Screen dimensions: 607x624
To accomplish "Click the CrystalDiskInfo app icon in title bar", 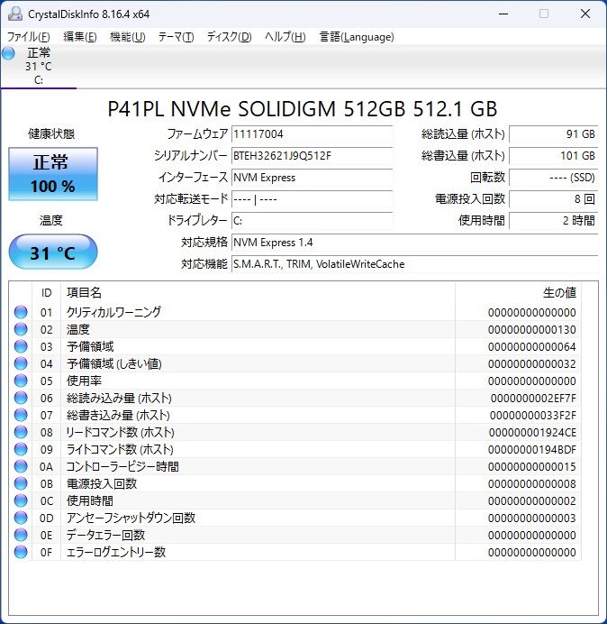I will click(x=15, y=14).
